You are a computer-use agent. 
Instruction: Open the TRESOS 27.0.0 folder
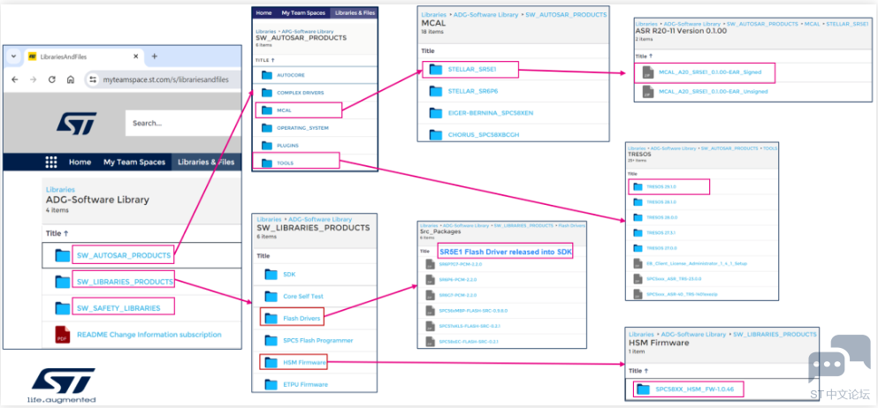[x=661, y=248]
